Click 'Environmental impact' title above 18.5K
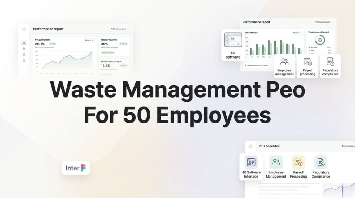Image resolution: width=355 pixels, height=198 pixels. coord(111,62)
